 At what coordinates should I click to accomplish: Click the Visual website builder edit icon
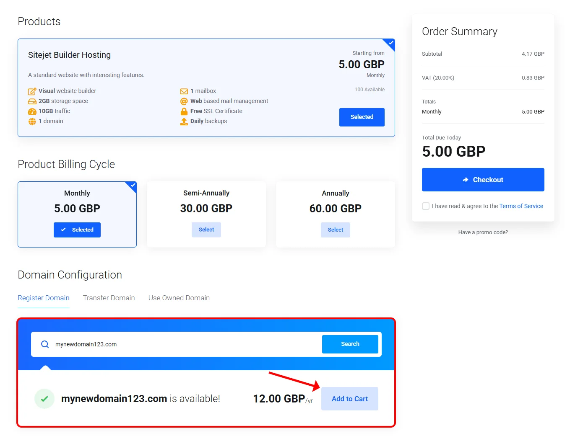pyautogui.click(x=32, y=91)
